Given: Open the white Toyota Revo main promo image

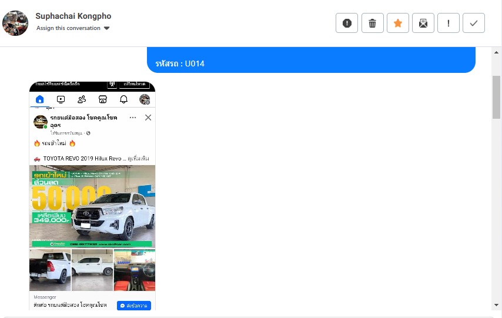Looking at the screenshot, I should 92,206.
